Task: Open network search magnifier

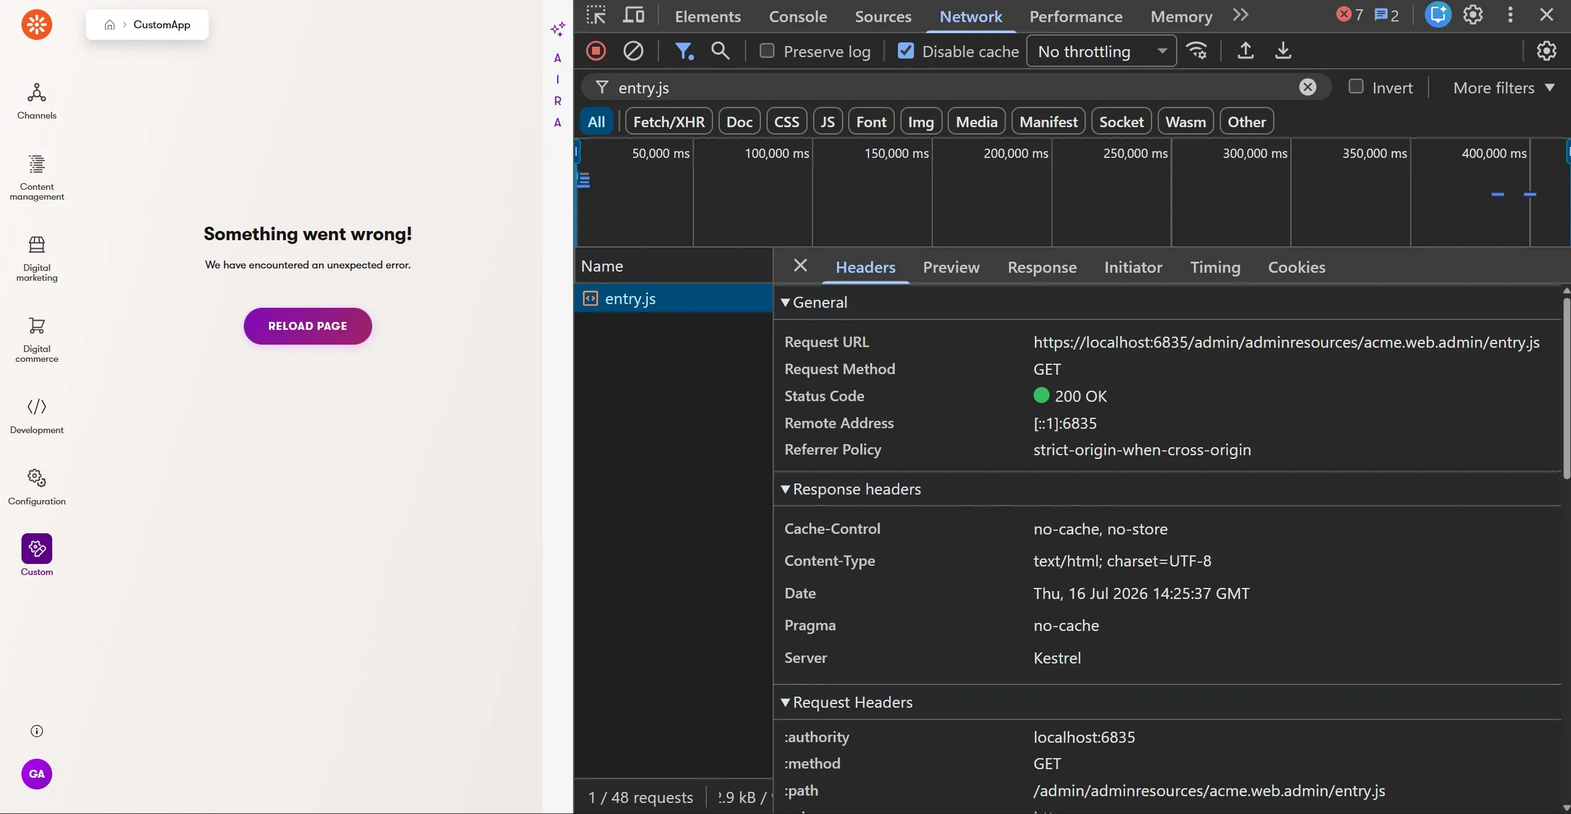Action: click(x=720, y=51)
